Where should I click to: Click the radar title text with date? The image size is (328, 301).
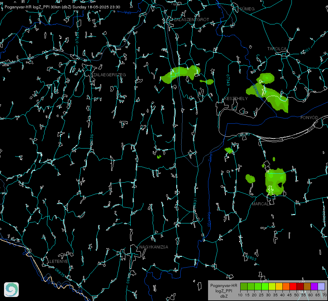coord(62,7)
